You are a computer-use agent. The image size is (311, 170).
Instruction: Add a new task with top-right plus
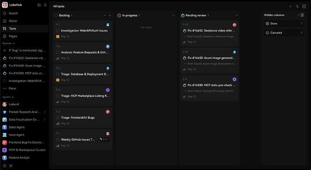pyautogui.click(x=291, y=6)
